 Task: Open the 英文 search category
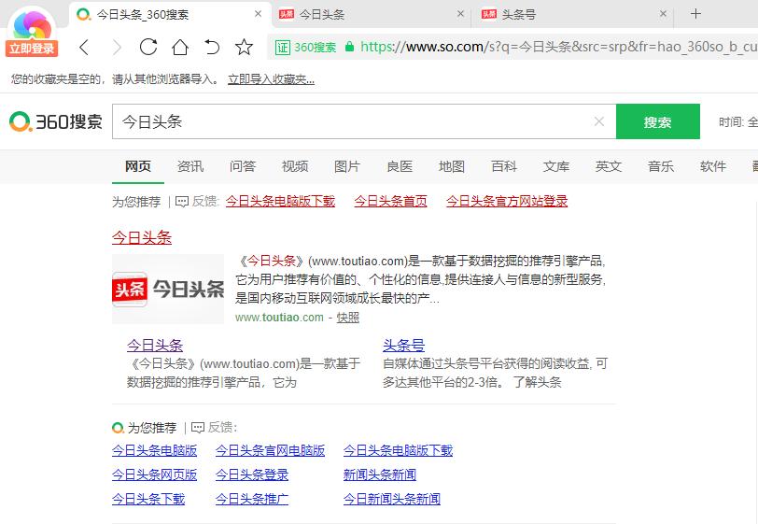click(608, 166)
